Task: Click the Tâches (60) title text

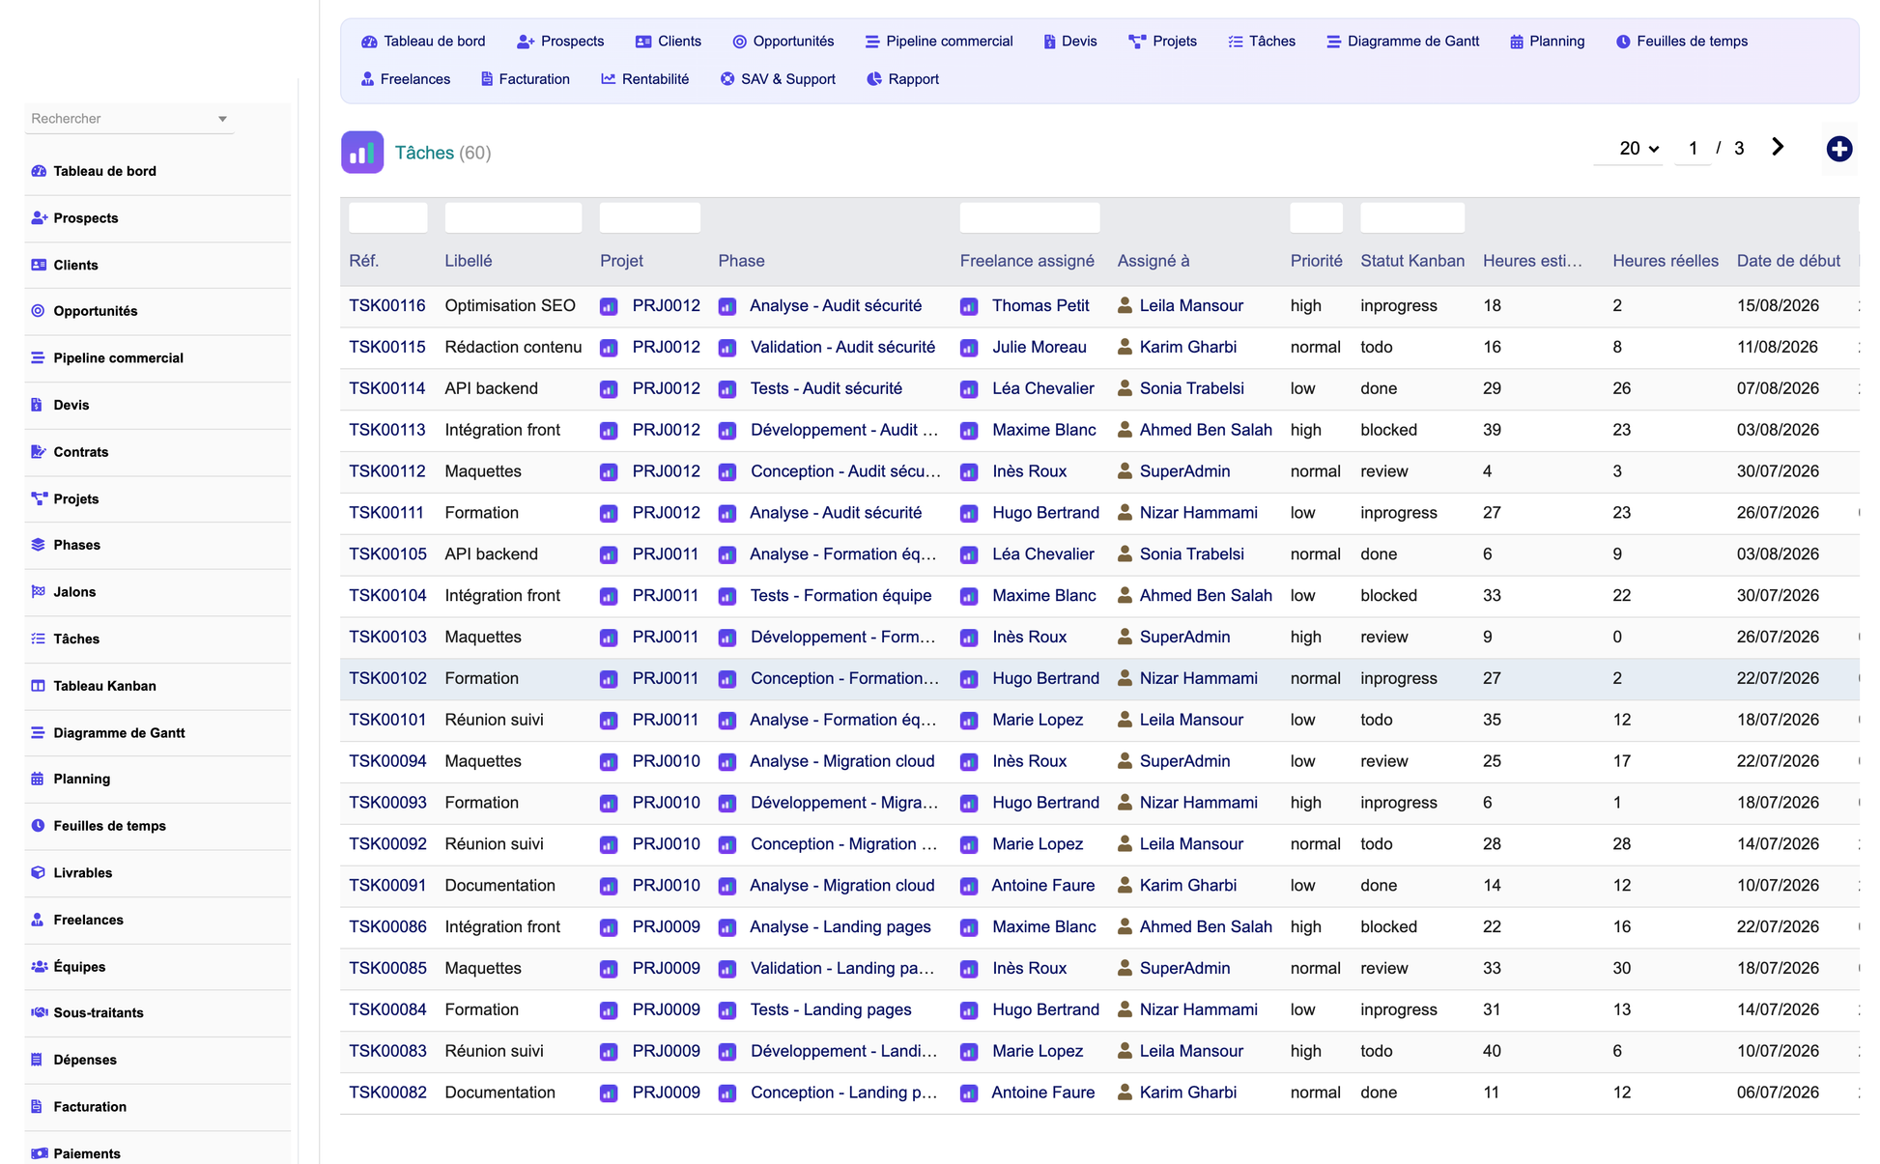Action: pos(442,153)
